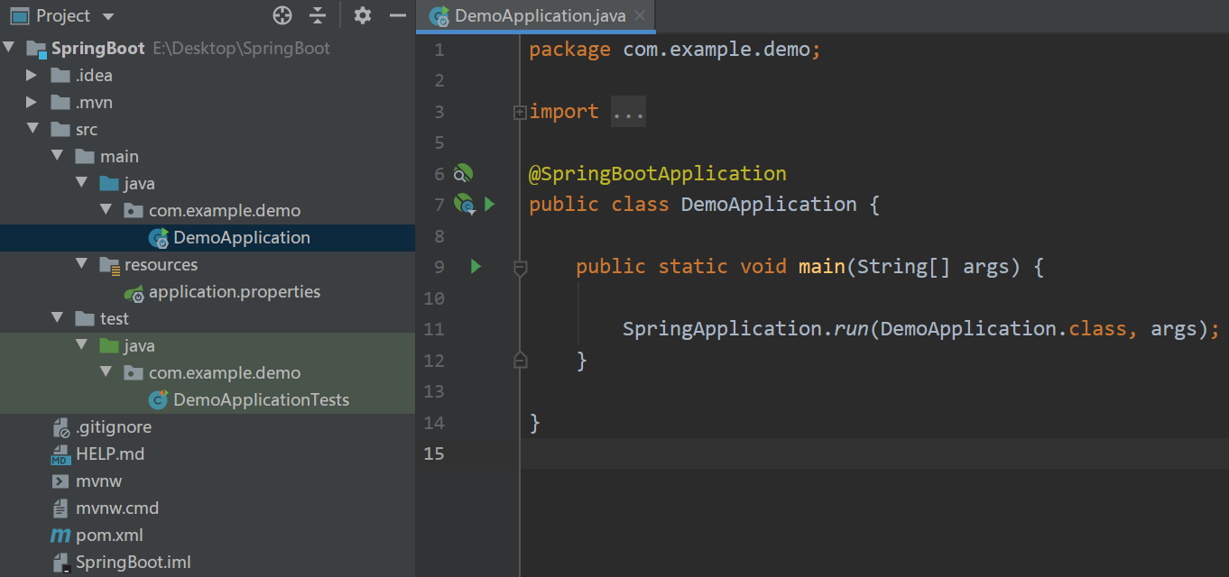
Task: Click the test folder icon
Action: click(85, 318)
